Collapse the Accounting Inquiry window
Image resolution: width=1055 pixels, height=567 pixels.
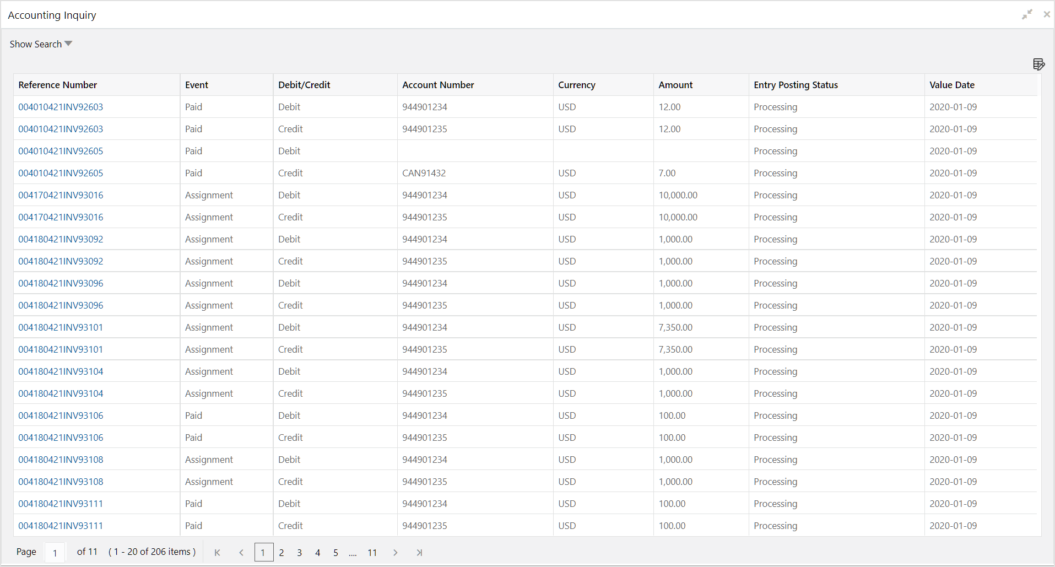(x=1027, y=15)
